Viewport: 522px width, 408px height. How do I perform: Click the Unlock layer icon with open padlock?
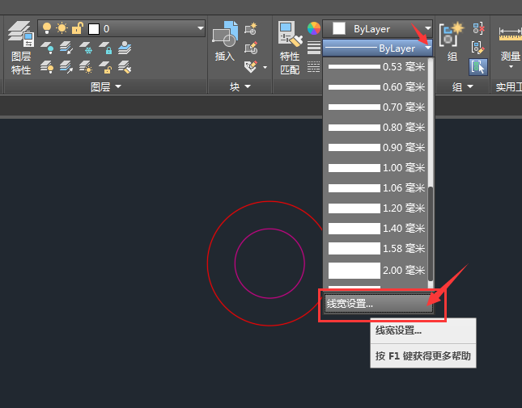tap(105, 67)
